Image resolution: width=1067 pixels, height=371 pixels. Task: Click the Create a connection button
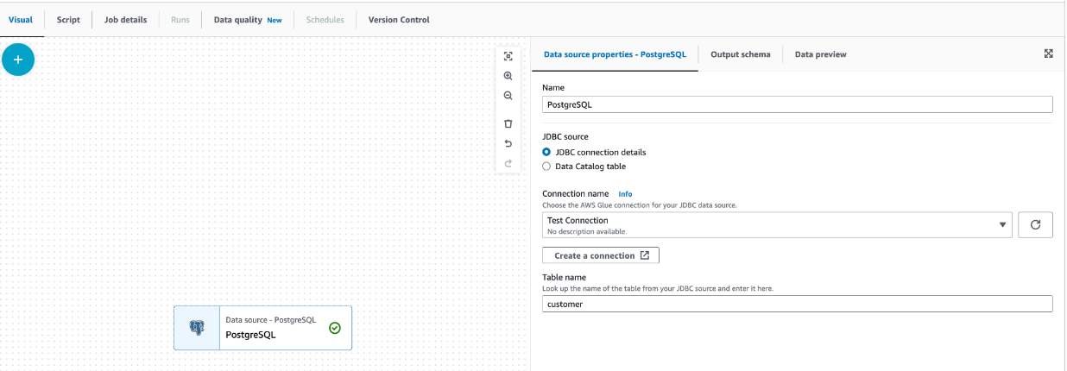pos(601,255)
